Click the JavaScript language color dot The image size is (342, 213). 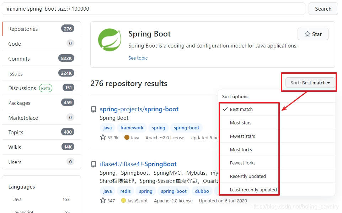123,200
